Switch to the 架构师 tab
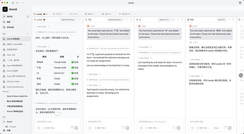 (x=124, y=14)
